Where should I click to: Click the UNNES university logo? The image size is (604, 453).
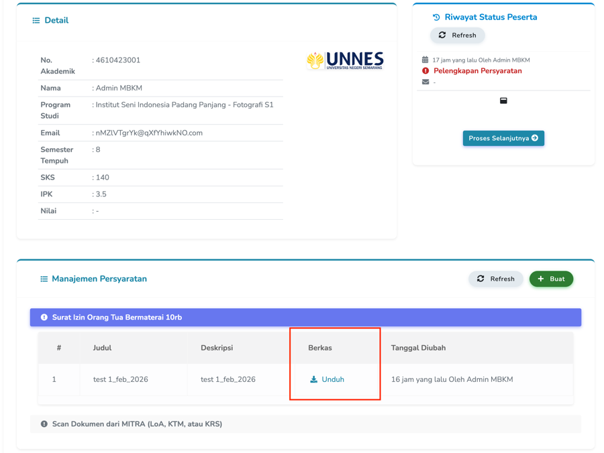point(345,61)
